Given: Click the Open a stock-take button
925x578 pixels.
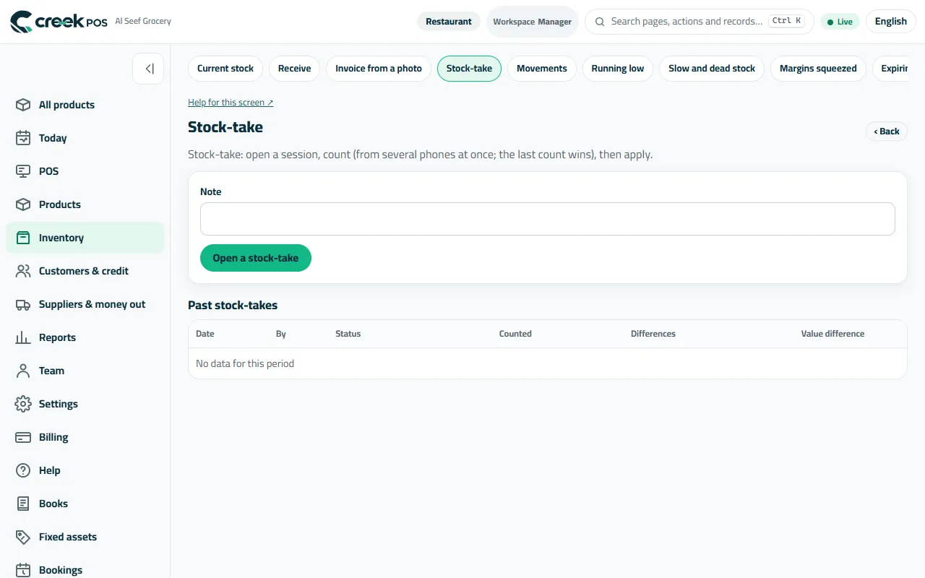Looking at the screenshot, I should (x=256, y=258).
